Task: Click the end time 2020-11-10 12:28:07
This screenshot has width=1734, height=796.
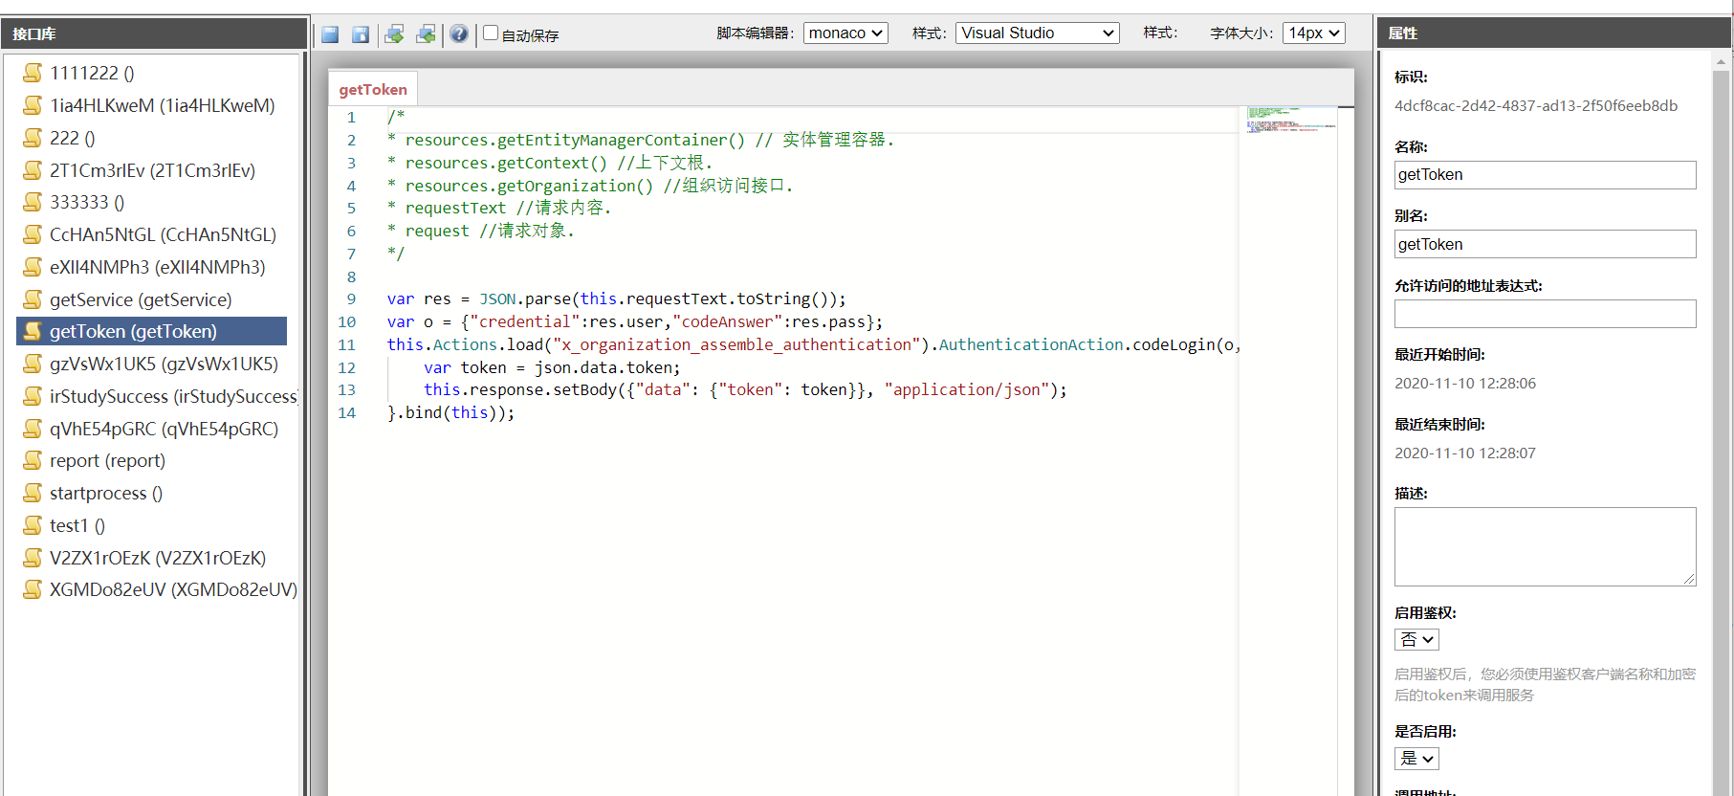Action: (x=1465, y=453)
